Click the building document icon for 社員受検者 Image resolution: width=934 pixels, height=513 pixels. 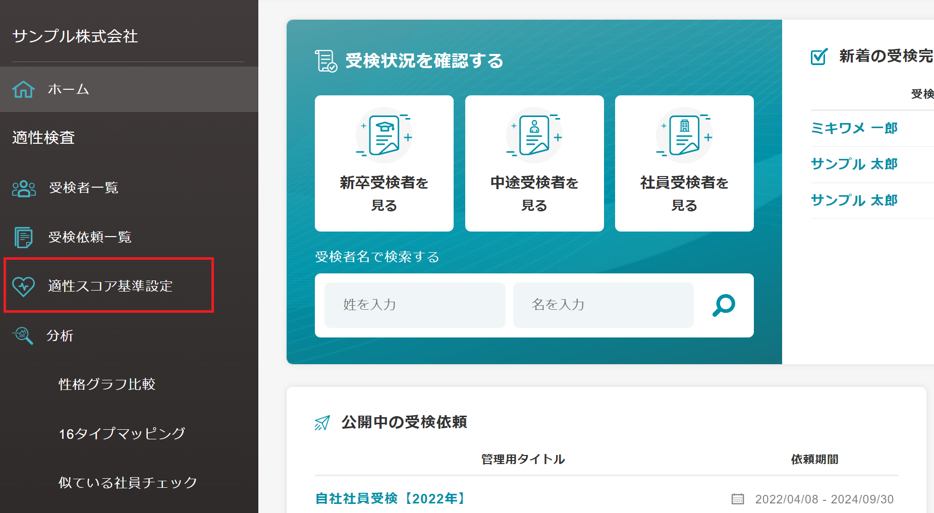pyautogui.click(x=684, y=135)
